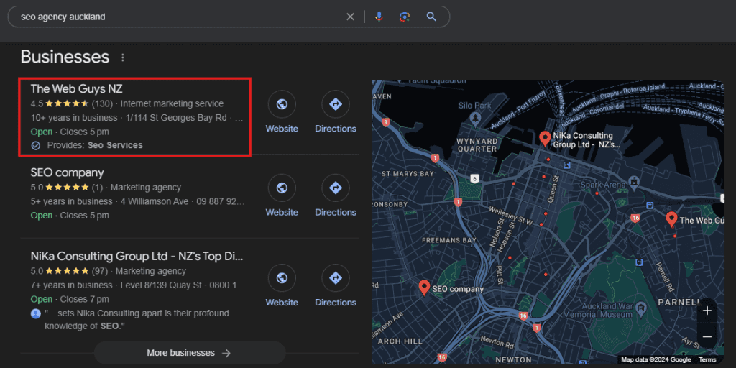
Task: Click St Marys Bay label on map
Action: (408, 174)
